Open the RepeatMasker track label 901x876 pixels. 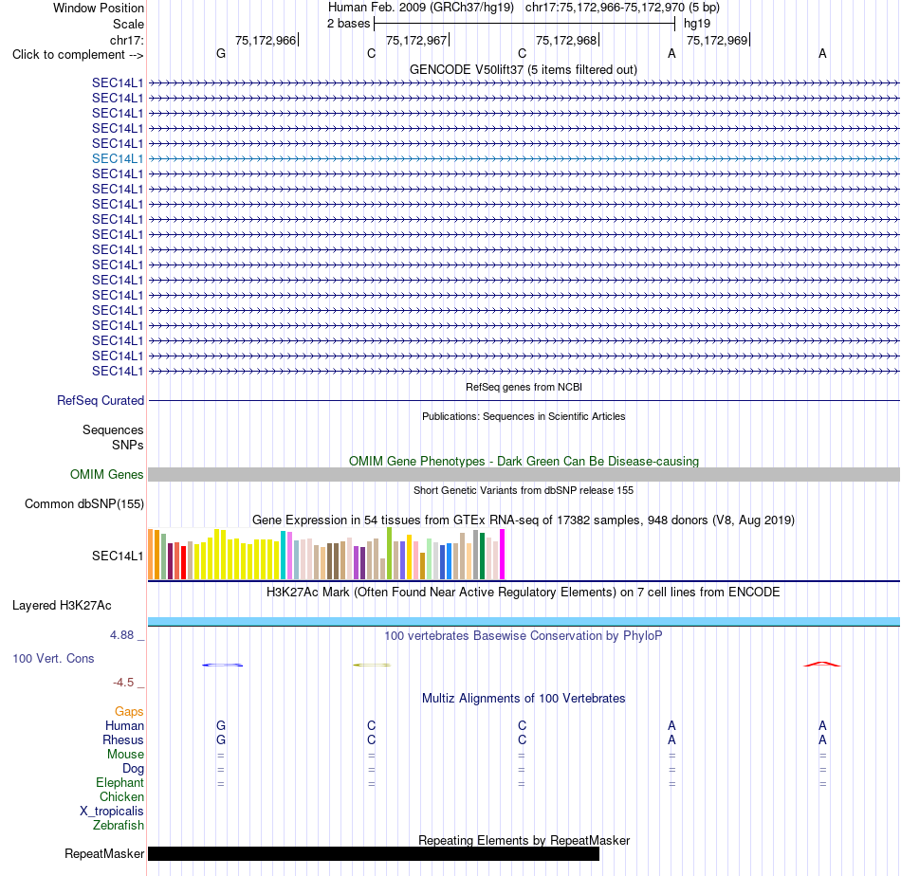(x=104, y=853)
